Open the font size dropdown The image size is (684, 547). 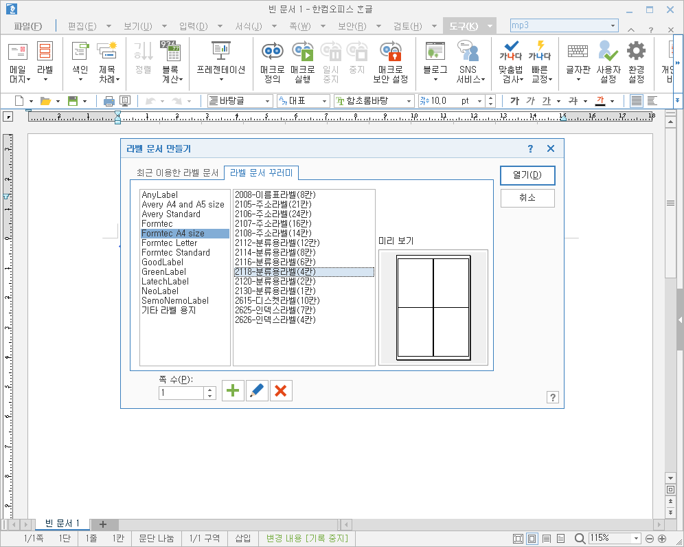point(480,101)
